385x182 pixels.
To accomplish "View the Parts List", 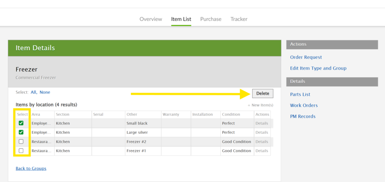I will pos(300,94).
